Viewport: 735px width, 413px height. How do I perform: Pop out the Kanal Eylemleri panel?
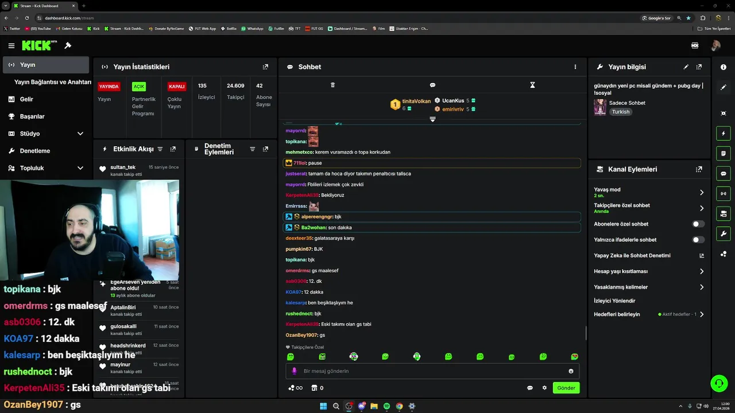699,169
